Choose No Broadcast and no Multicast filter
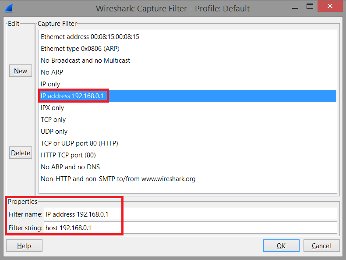This screenshot has width=346, height=260. tap(187, 61)
